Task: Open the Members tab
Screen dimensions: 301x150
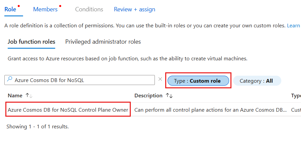Action: coord(45,9)
